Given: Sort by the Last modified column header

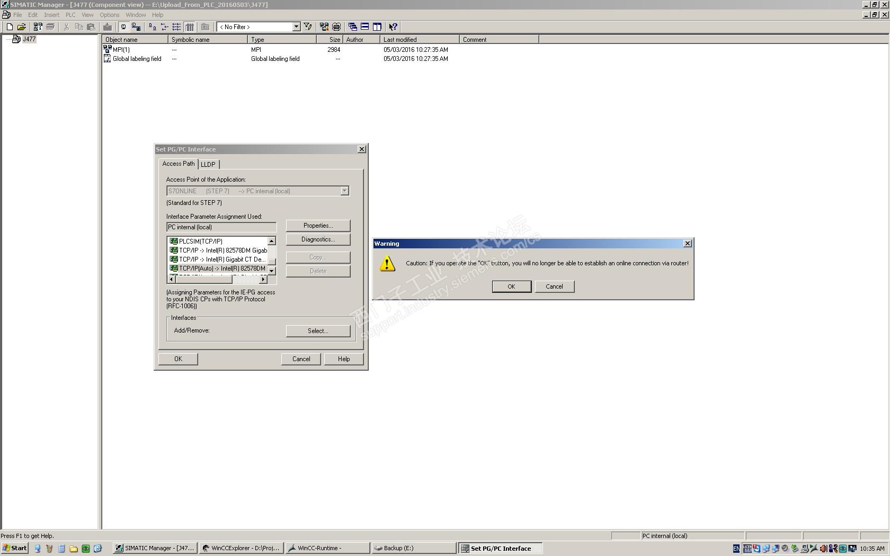Looking at the screenshot, I should point(420,40).
